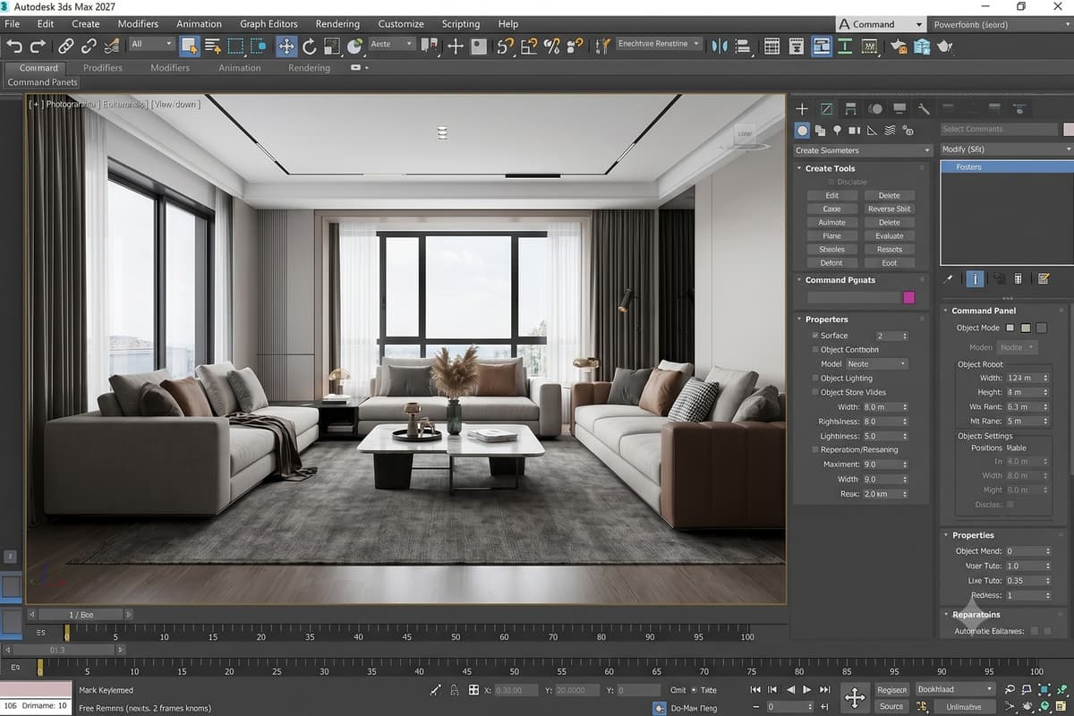Choose the rectangular selection region icon
The height and width of the screenshot is (716, 1074).
pyautogui.click(x=235, y=46)
